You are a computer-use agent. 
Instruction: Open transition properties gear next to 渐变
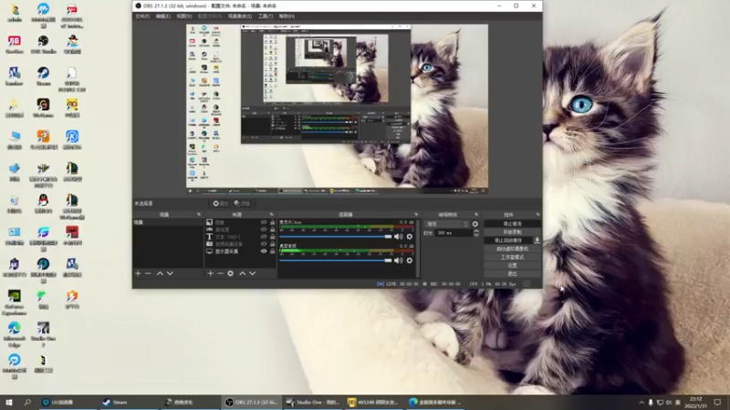(x=474, y=224)
